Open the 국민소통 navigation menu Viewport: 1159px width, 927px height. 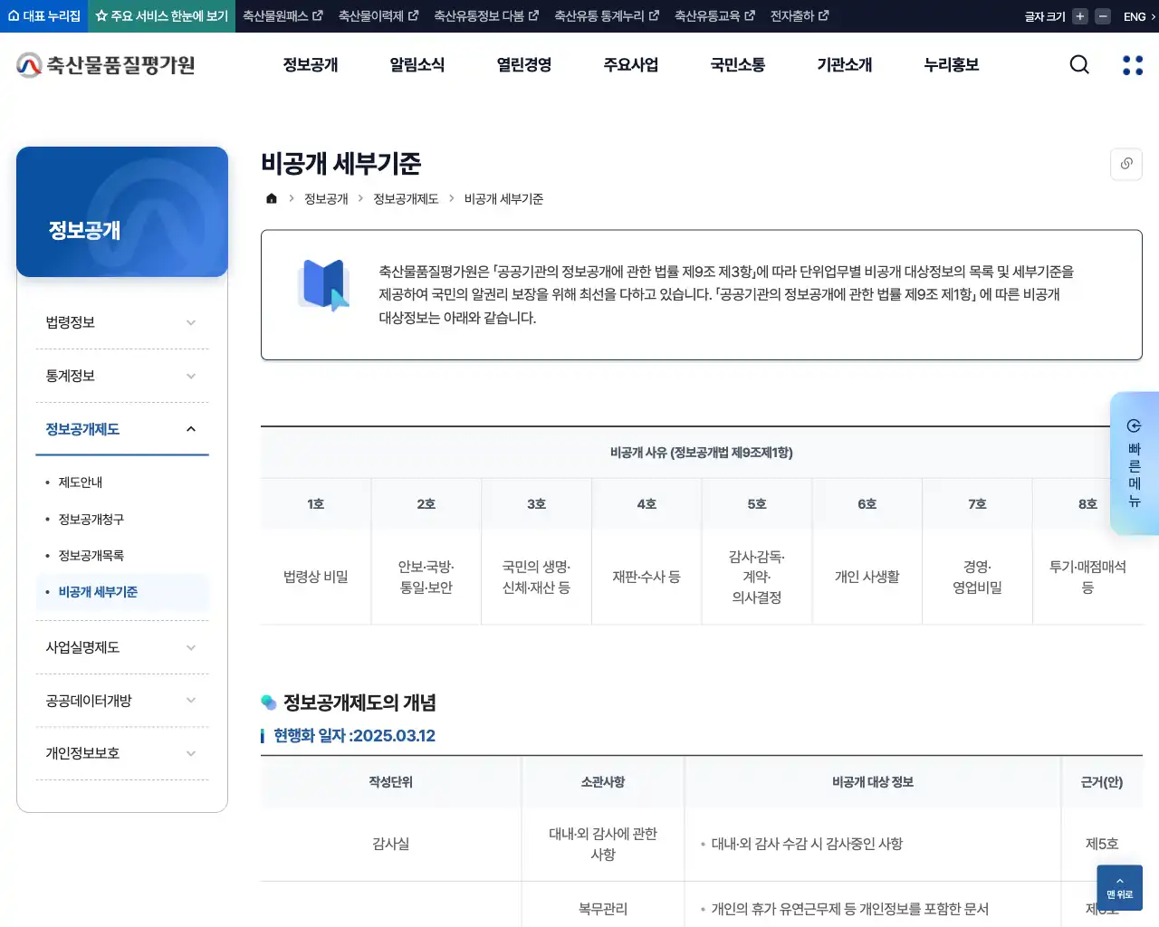point(736,64)
